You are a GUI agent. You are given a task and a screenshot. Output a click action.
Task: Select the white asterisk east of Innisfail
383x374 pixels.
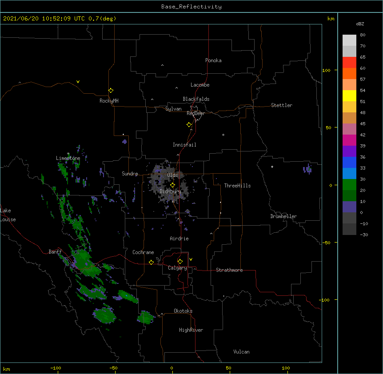click(223, 135)
